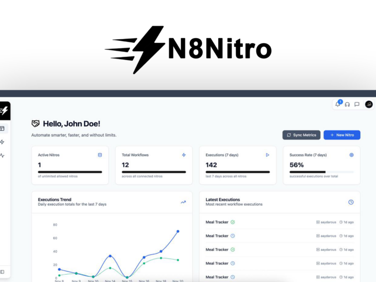Click the Executions play icon

(x=267, y=155)
